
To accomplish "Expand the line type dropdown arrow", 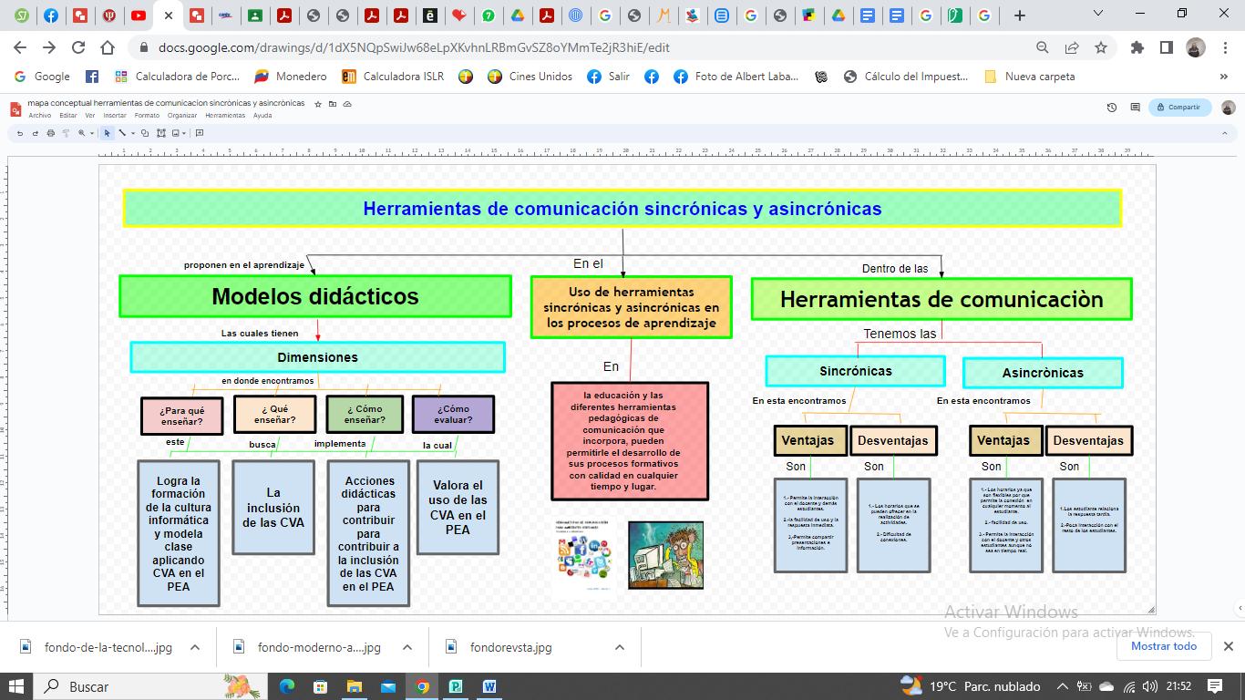I will click(133, 134).
